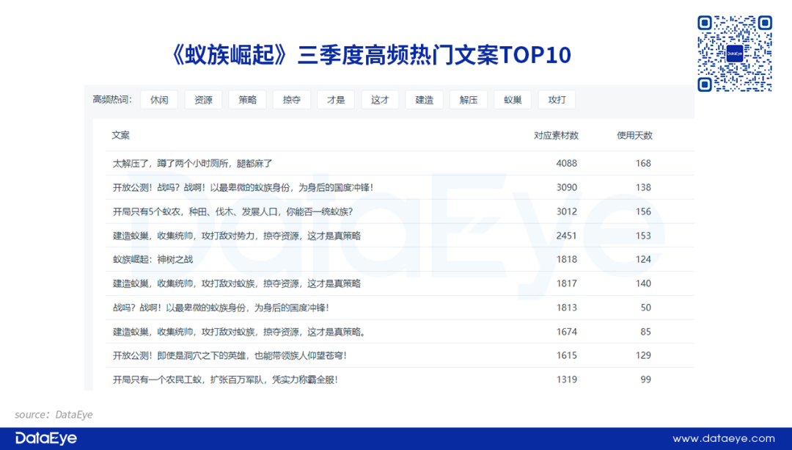The image size is (792, 450).
Task: Select the 休闲 keyword tag
Action: pyautogui.click(x=159, y=100)
